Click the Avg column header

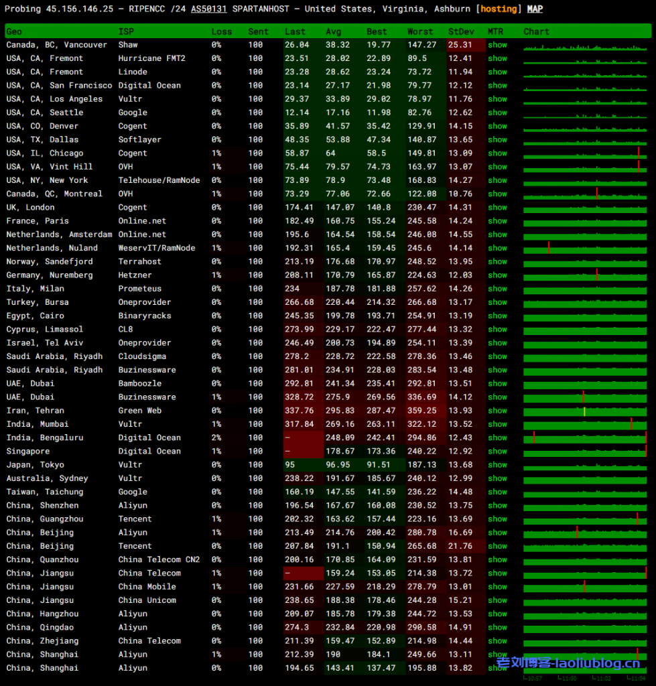coord(333,31)
